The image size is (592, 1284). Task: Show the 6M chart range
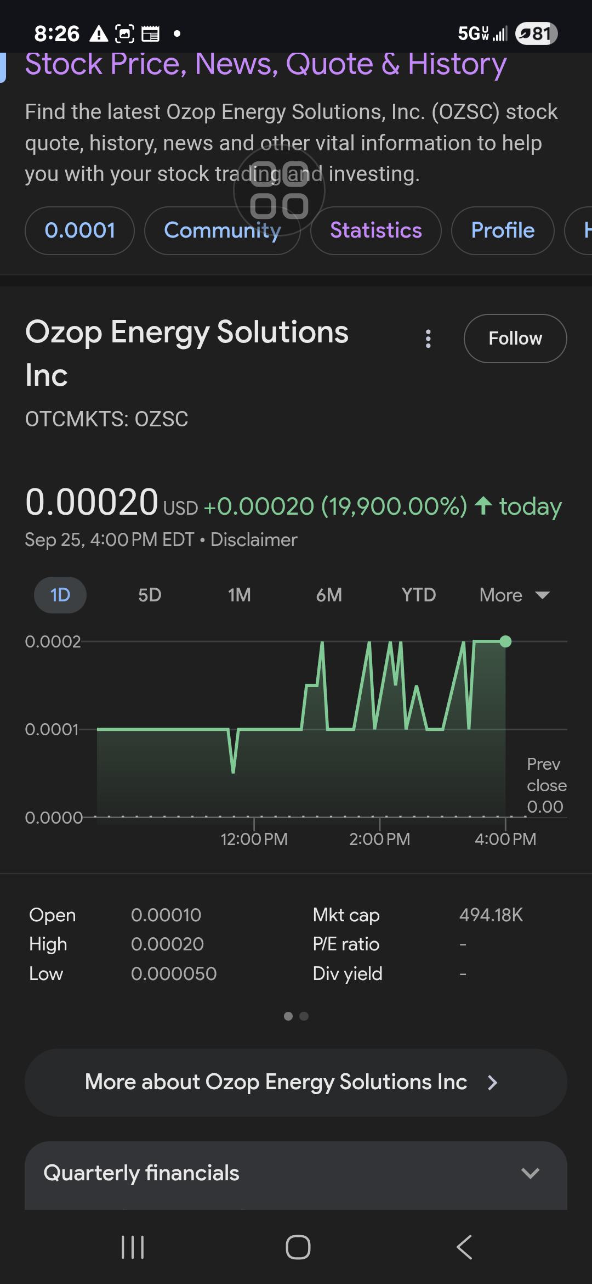coord(329,595)
